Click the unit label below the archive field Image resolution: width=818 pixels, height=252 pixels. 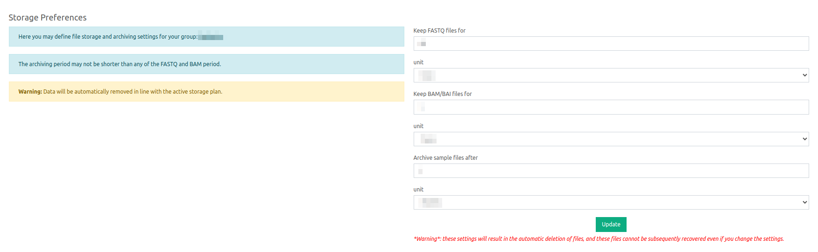[x=418, y=190]
